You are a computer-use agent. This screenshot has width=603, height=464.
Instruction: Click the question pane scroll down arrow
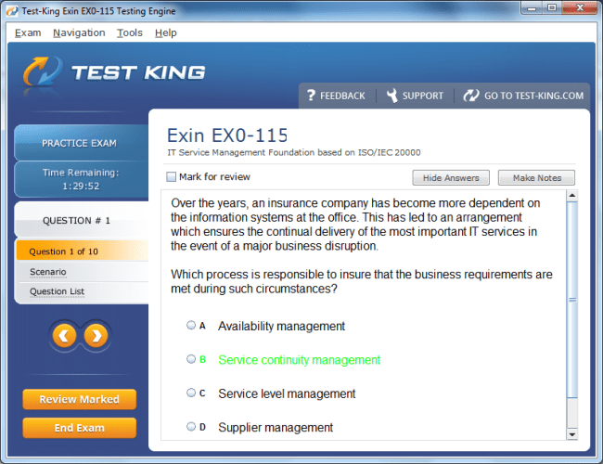coord(572,434)
